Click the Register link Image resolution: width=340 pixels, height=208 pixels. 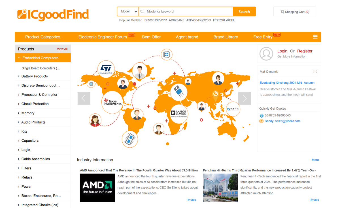(305, 51)
